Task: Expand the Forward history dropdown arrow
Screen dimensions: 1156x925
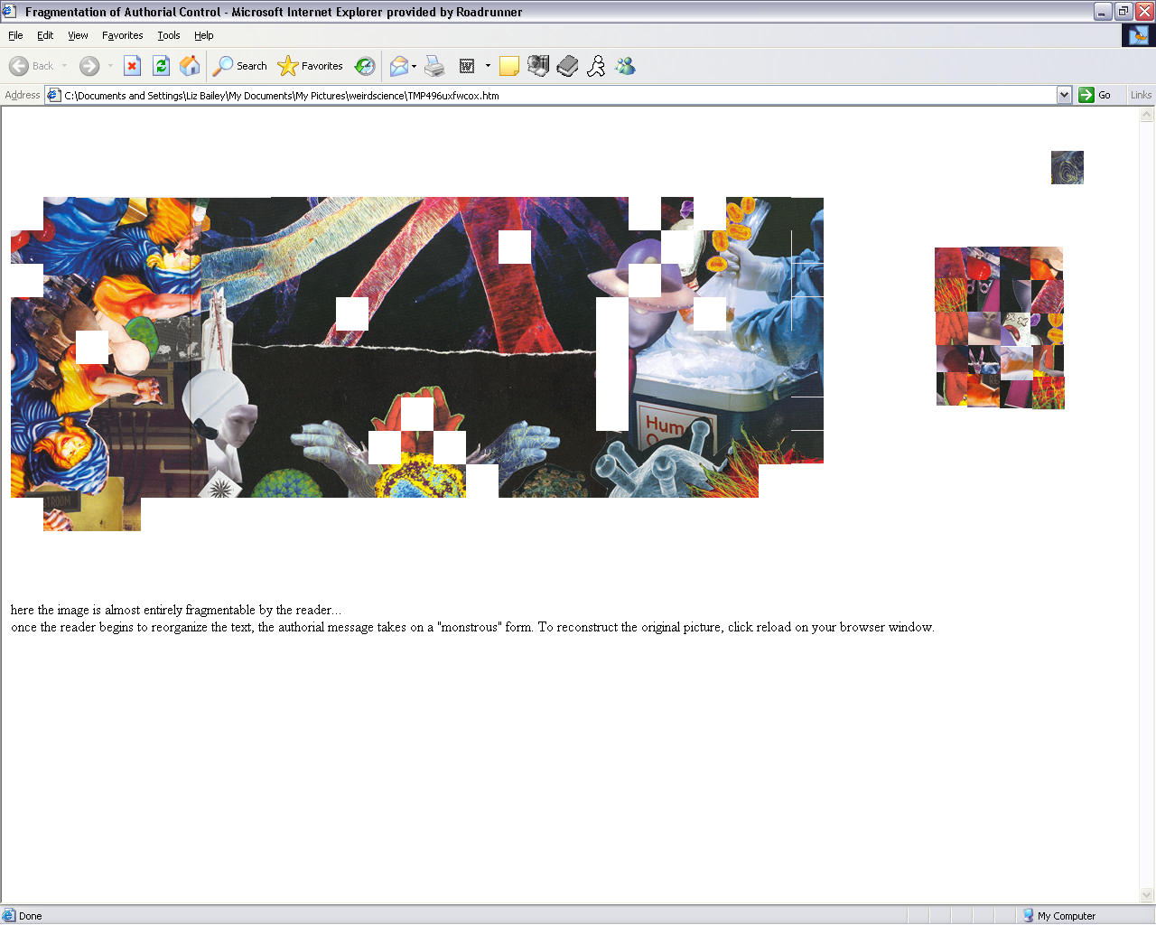Action: click(110, 66)
